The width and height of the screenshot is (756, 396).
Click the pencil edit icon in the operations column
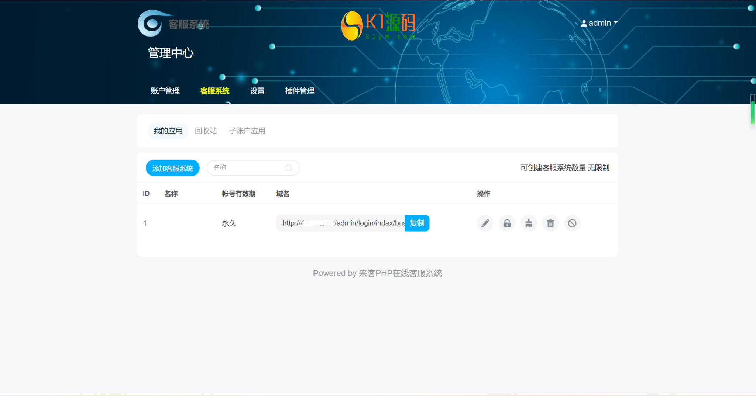pos(485,223)
